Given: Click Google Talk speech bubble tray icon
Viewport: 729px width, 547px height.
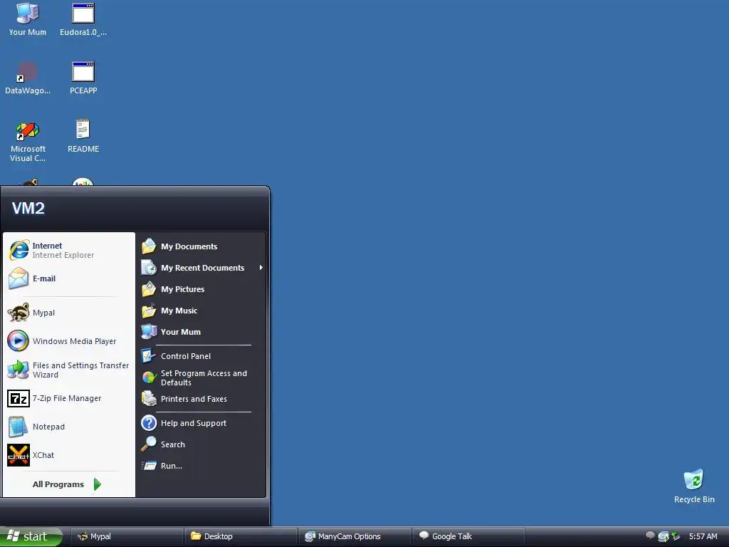Looking at the screenshot, I should pos(651,536).
